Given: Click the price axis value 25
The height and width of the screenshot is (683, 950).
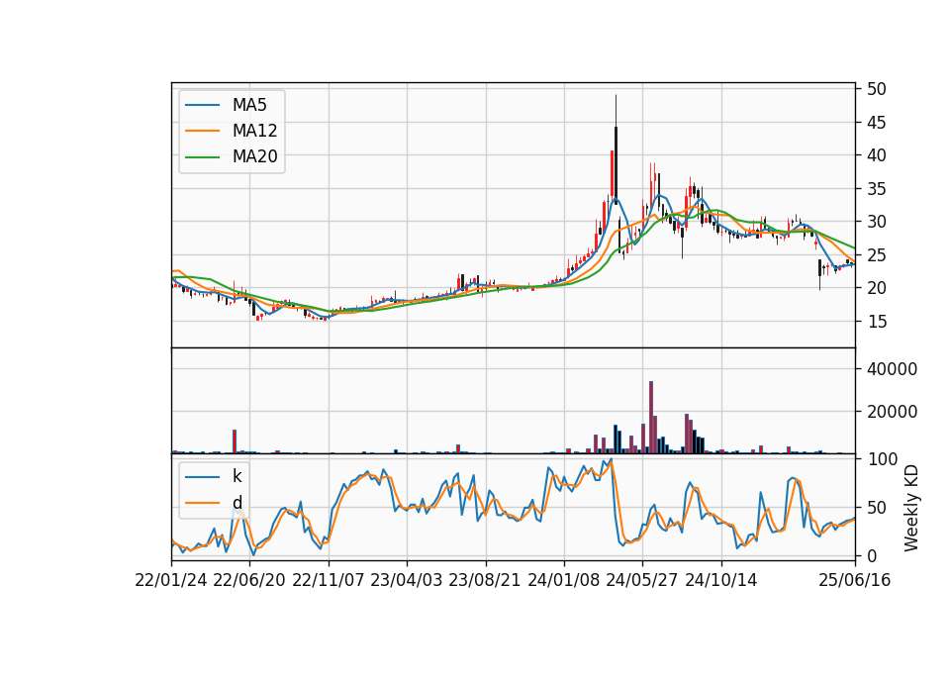Looking at the screenshot, I should [876, 255].
